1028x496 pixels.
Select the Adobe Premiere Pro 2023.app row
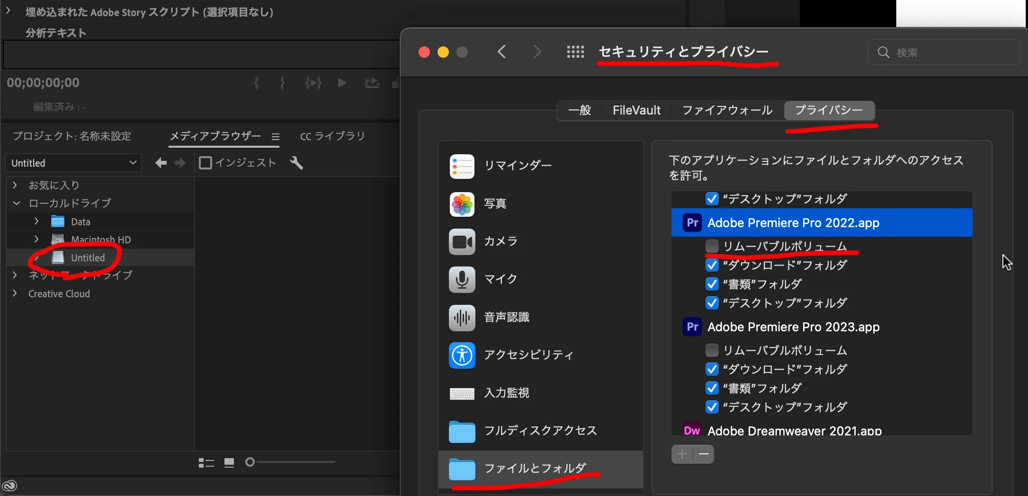[x=822, y=327]
